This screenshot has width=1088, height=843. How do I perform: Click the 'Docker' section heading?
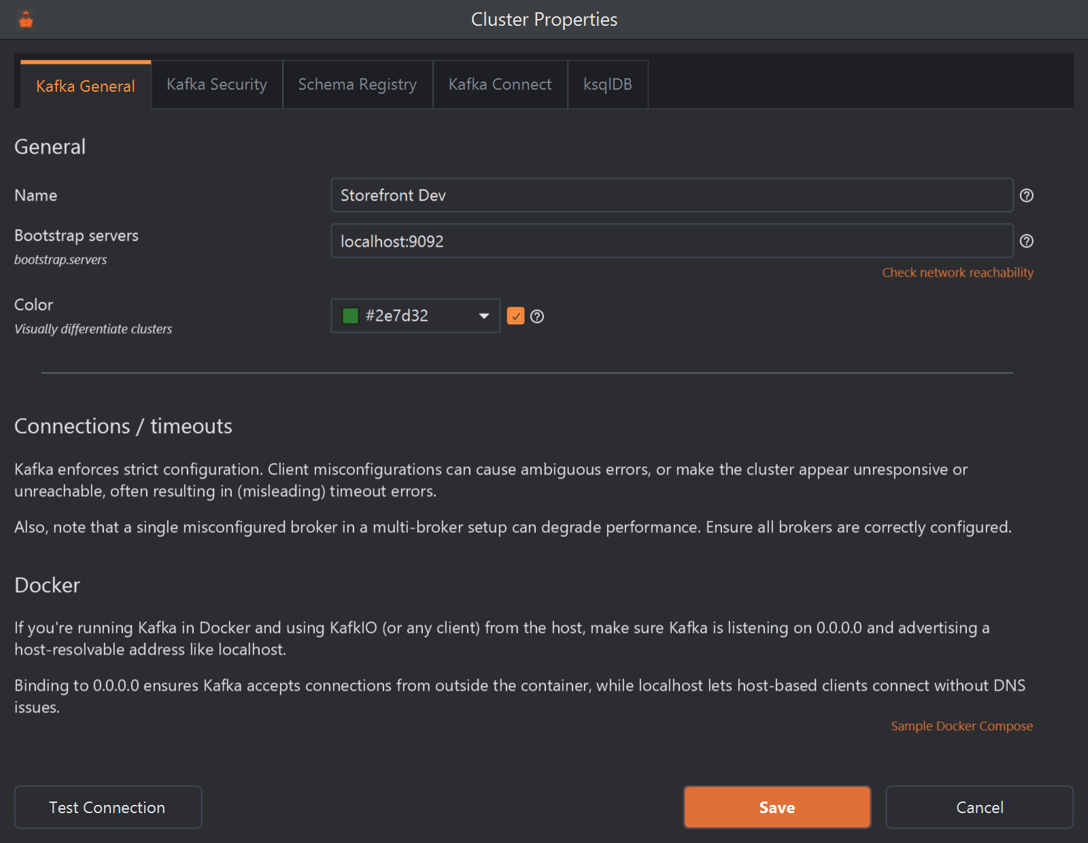(x=47, y=585)
